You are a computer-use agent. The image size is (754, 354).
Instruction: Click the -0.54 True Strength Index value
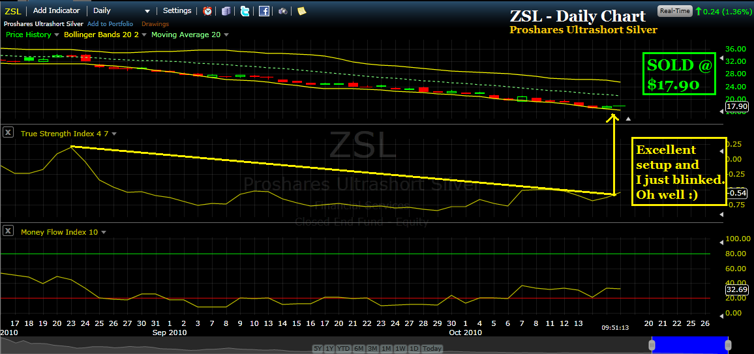pos(736,193)
